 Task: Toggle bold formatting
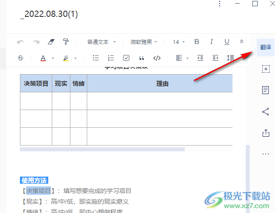point(197,42)
